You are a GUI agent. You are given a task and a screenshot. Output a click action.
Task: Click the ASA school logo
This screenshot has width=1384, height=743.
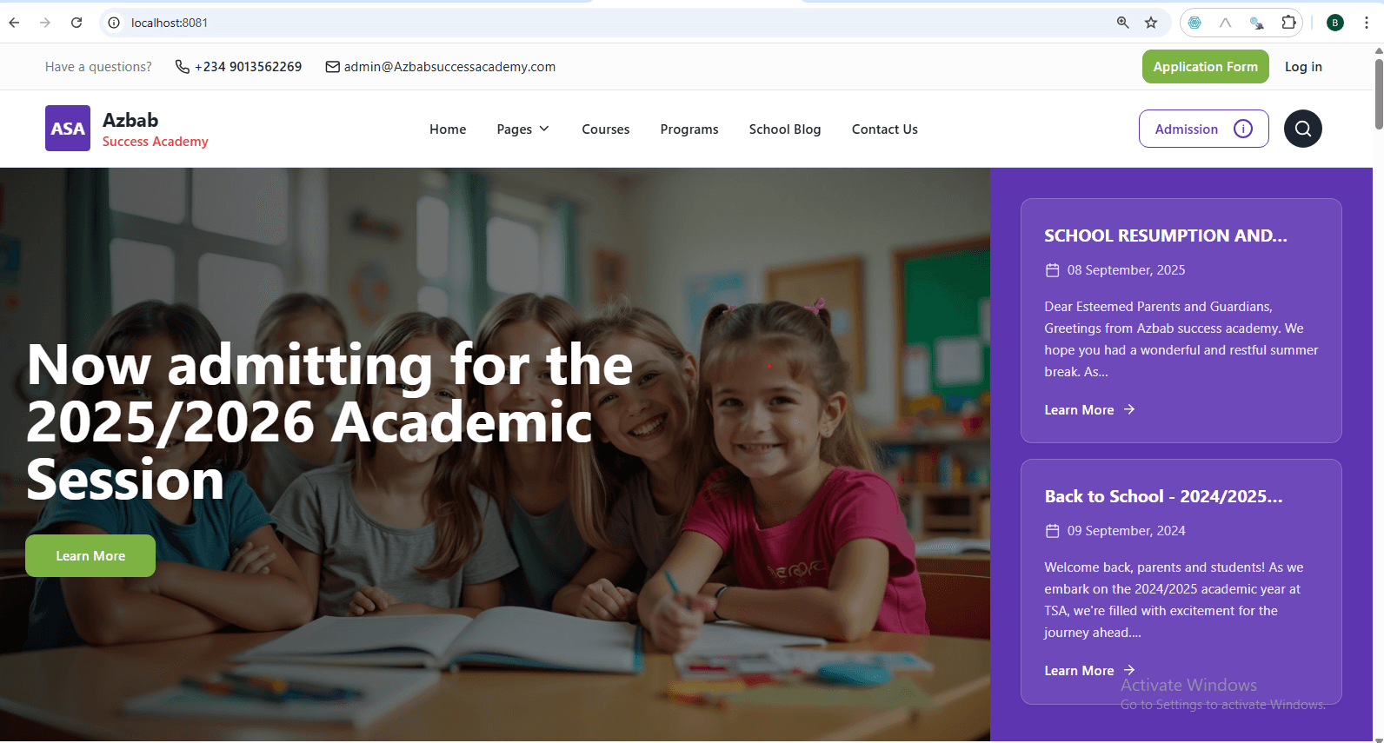point(68,129)
